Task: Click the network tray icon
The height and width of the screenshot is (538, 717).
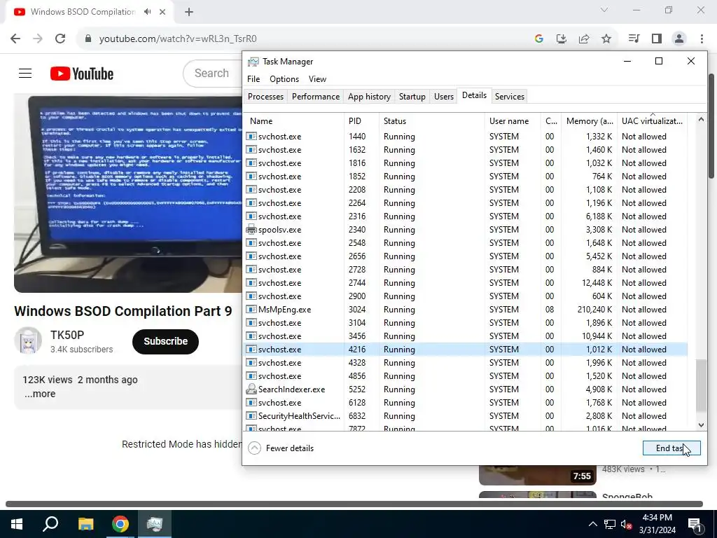Action: 610,524
